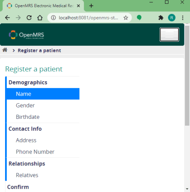Screen dimensions: 190x192
Task: Click the OpenMRS home breadcrumb icon
Action: click(x=5, y=50)
